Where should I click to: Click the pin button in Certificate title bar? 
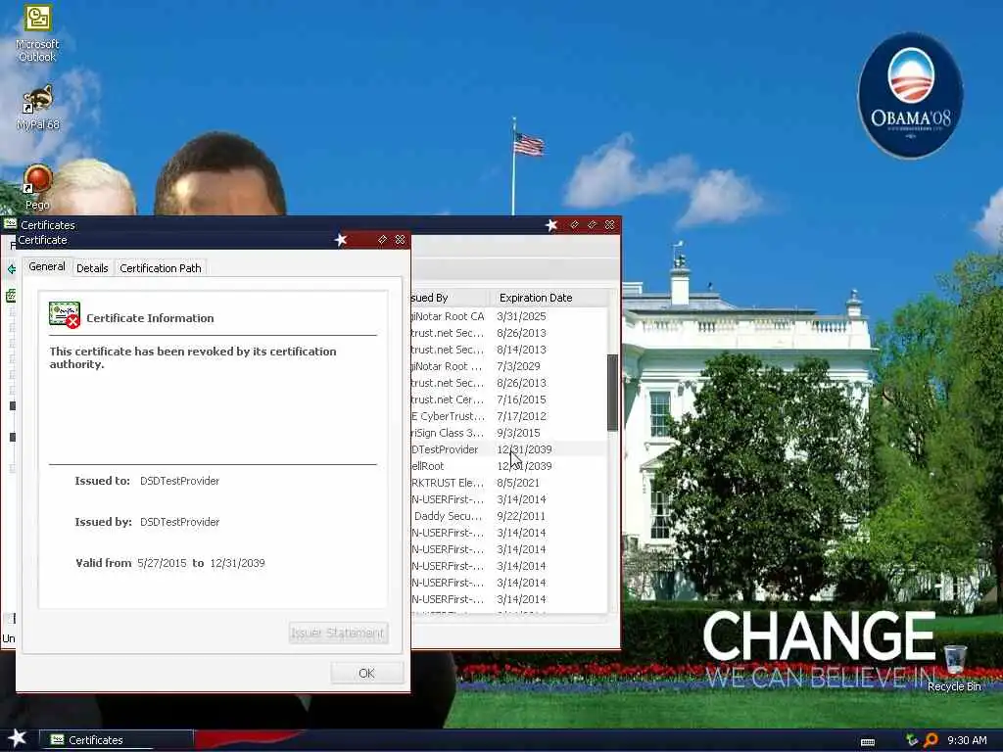(382, 240)
